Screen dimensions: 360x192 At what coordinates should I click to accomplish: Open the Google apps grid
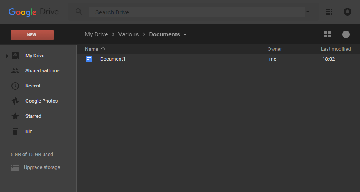329,12
